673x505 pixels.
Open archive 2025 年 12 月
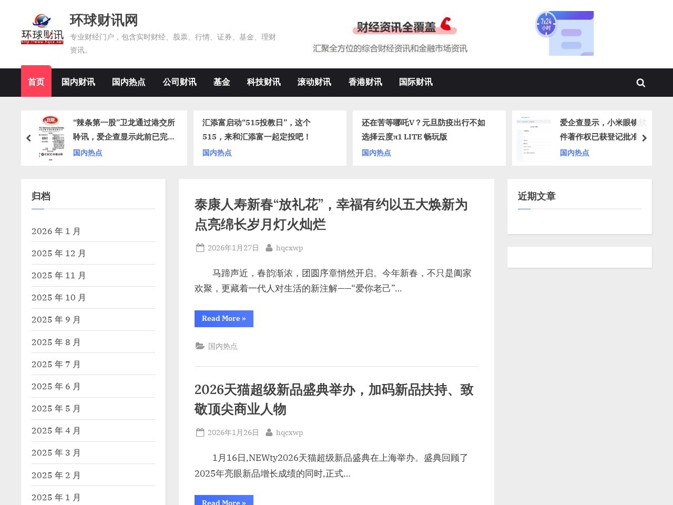[59, 254]
